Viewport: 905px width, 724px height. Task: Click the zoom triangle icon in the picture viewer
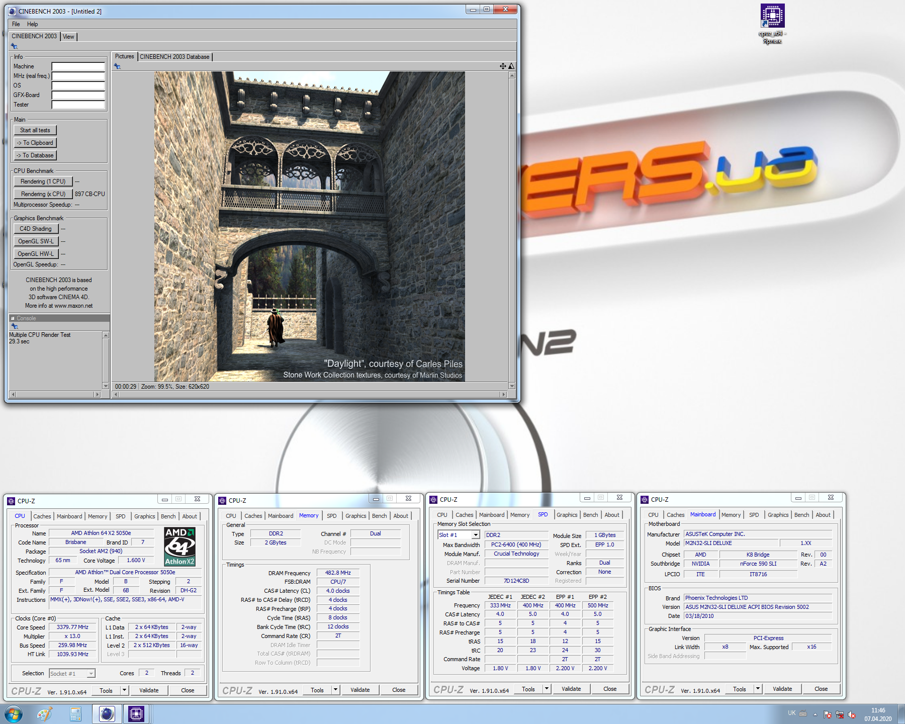[511, 66]
